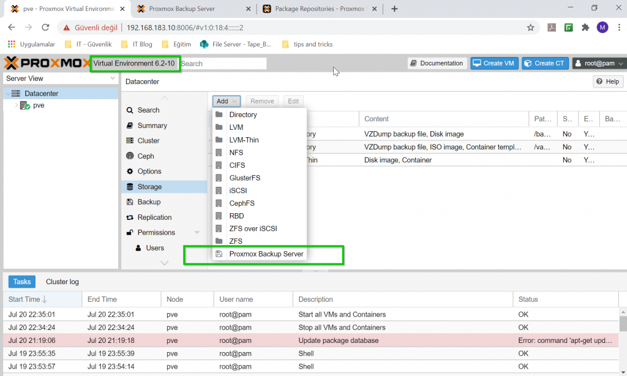Switch to the Proxmox Backup Server browser tab
Viewport: 627px width, 376px height.
pyautogui.click(x=194, y=9)
